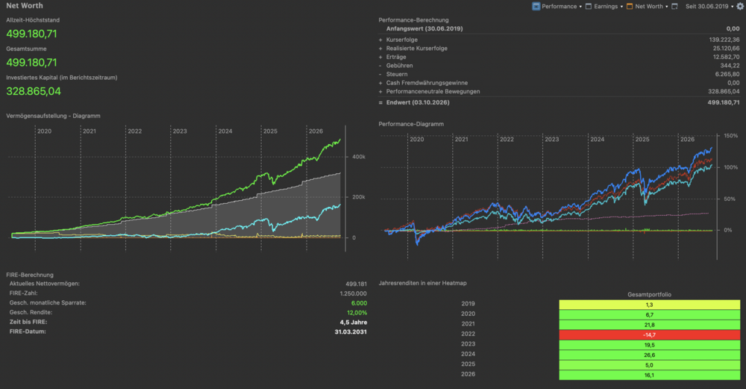Click the 'Investiertes Kapital (im Berichtszeitraum)' label
Viewport: 746px width, 389px height.
pos(61,77)
